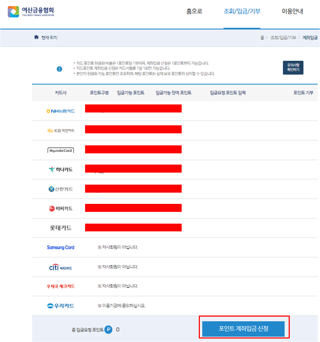Open 유의사항 확인하기
The image size is (320, 342).
click(x=293, y=68)
